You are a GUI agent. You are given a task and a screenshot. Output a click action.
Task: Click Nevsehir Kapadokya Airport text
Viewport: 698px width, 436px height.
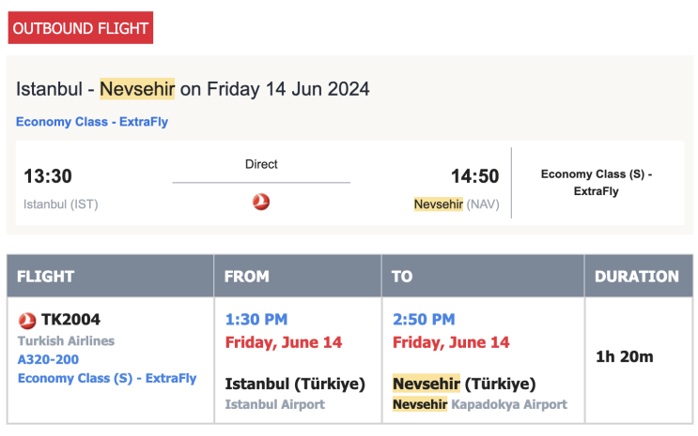480,404
